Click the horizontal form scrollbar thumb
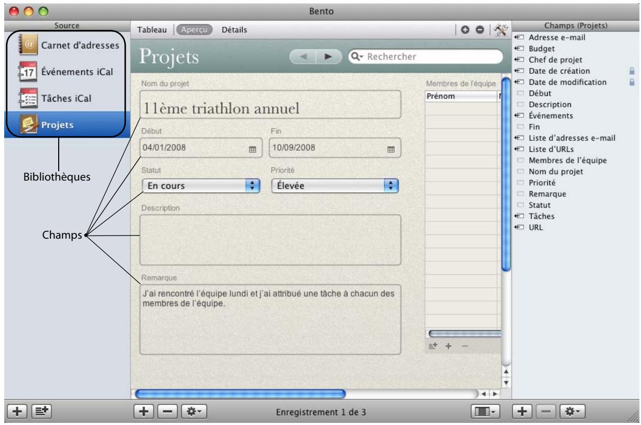Screen dimensions: 641x425 (241, 393)
